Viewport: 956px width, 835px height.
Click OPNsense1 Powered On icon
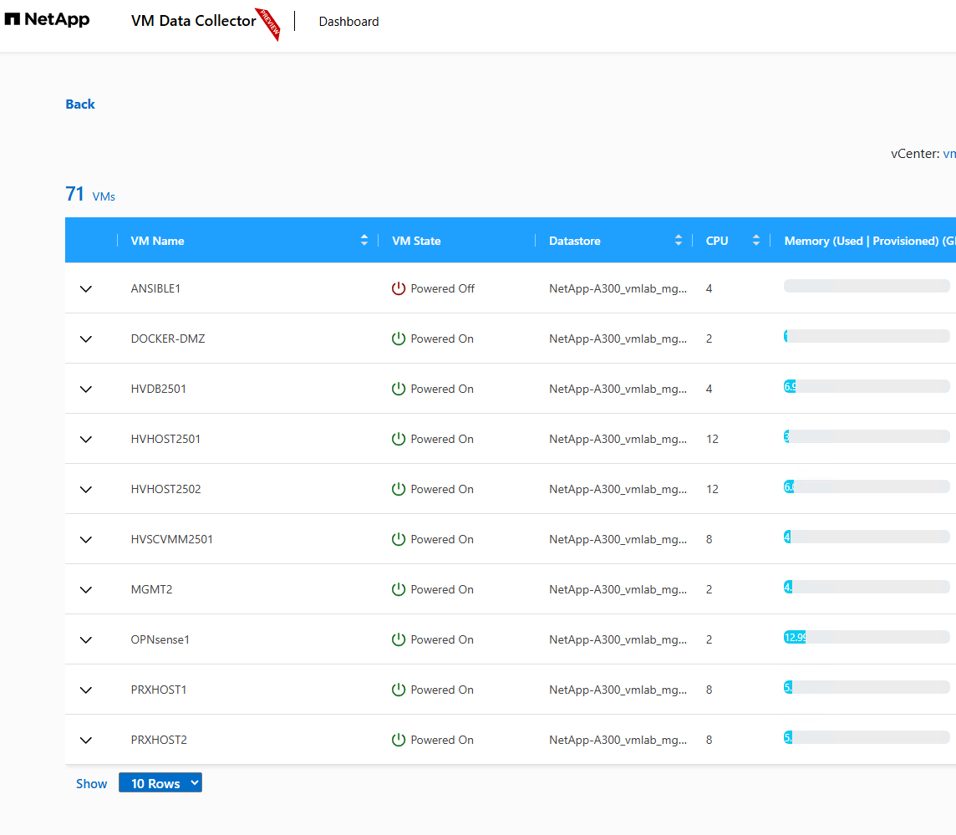point(398,639)
